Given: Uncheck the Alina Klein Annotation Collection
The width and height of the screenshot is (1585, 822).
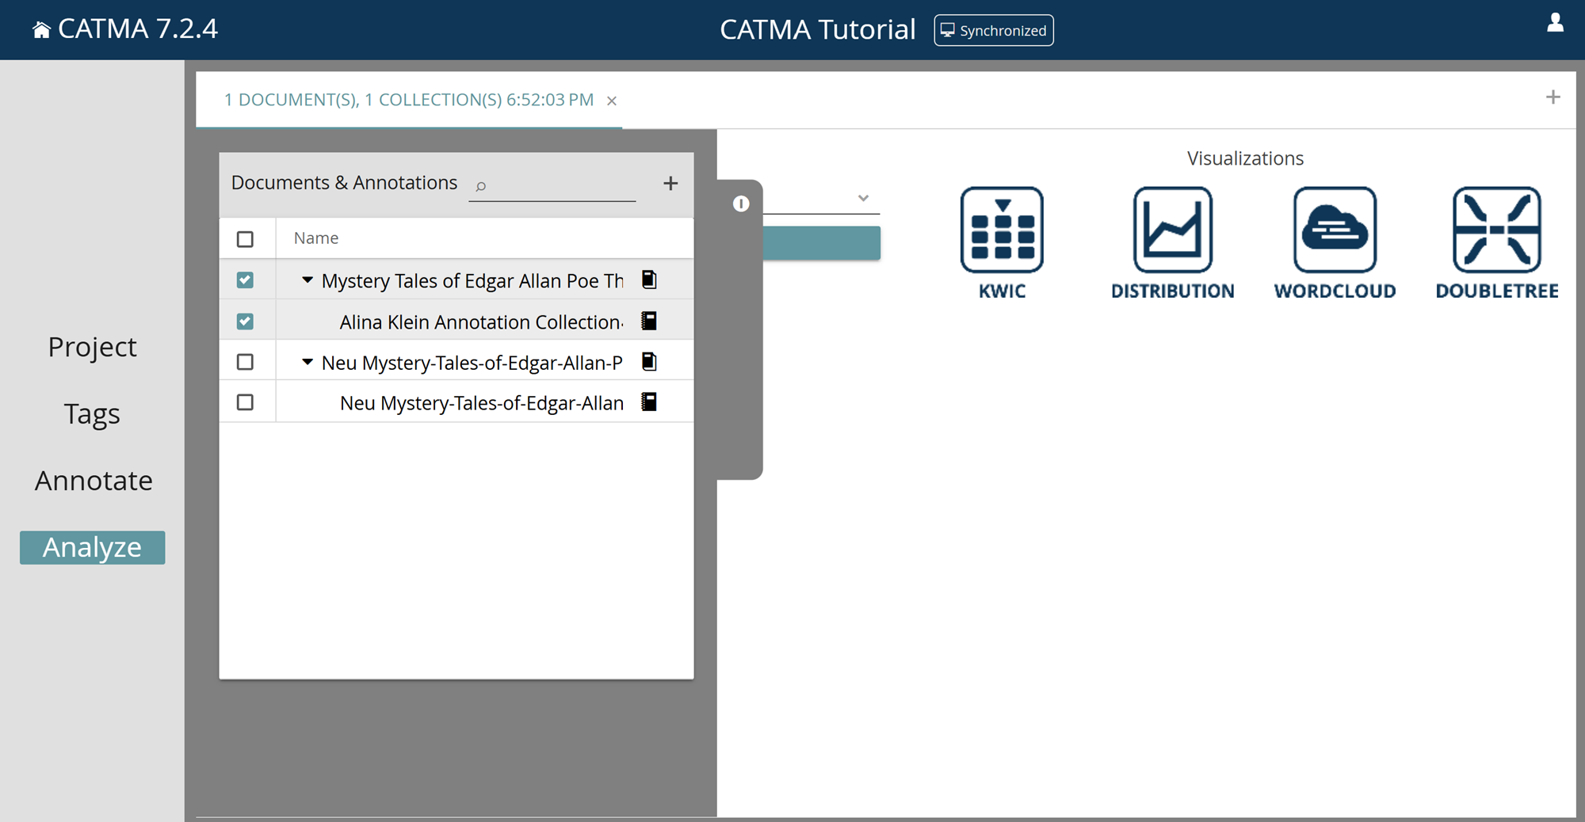Looking at the screenshot, I should [246, 321].
